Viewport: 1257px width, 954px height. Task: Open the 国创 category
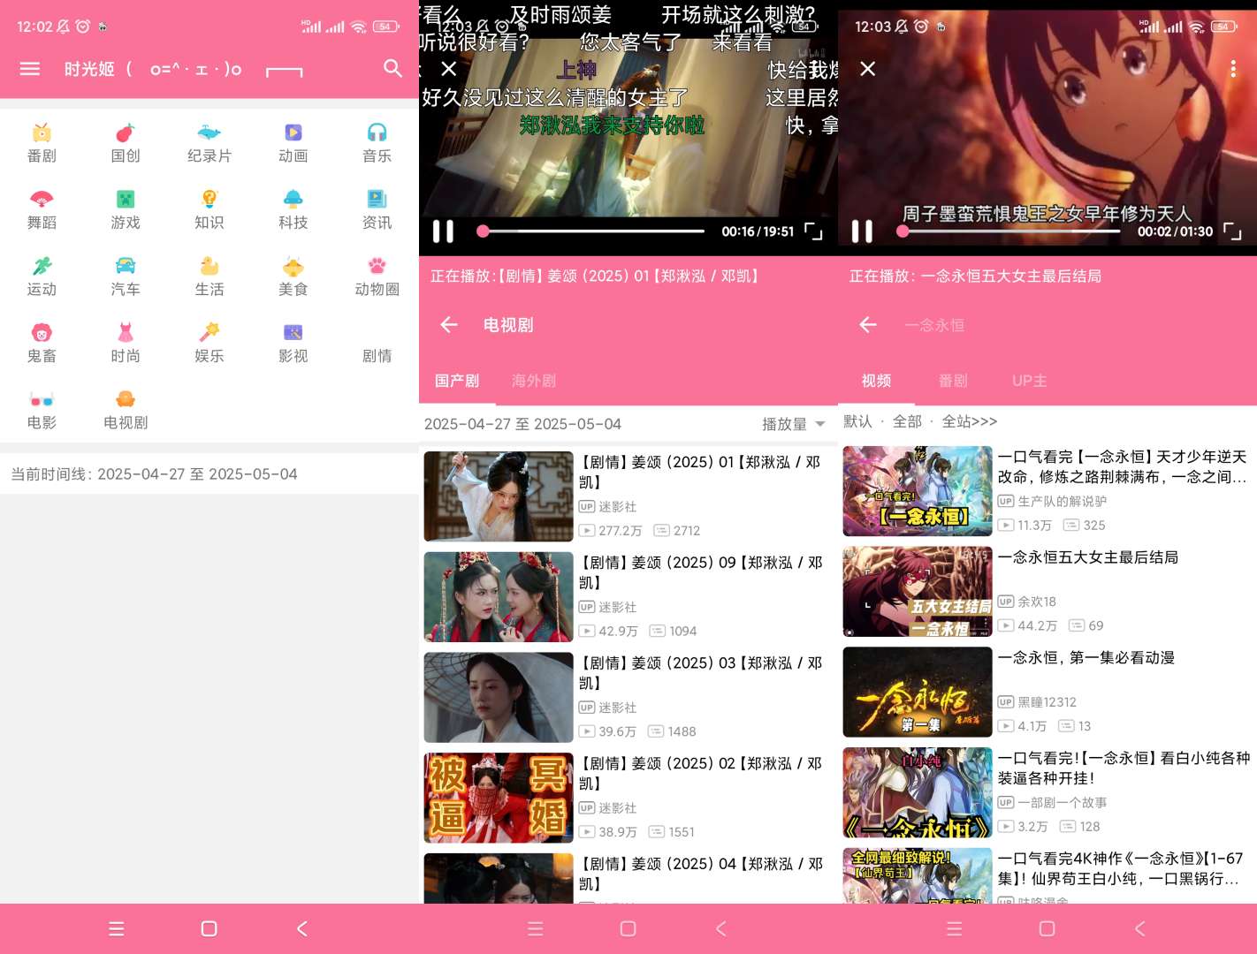(126, 144)
